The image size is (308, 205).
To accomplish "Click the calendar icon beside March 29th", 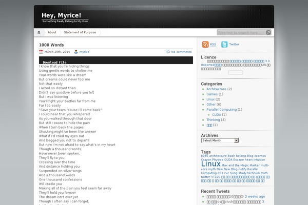I will pyautogui.click(x=41, y=52).
